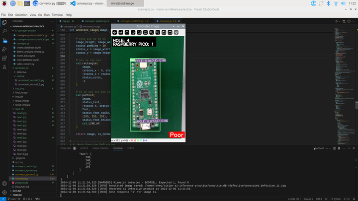
Task: Click Ln 298, Col 1 go-to-line
Action: (294, 199)
